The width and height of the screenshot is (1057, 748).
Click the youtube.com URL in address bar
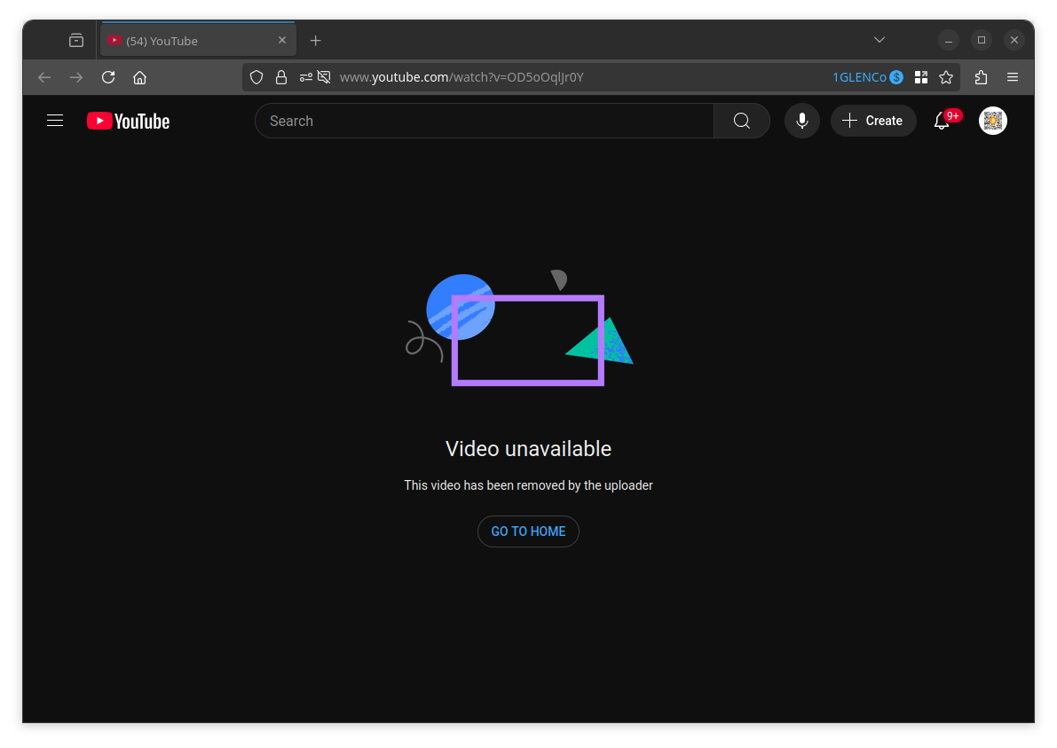point(461,77)
